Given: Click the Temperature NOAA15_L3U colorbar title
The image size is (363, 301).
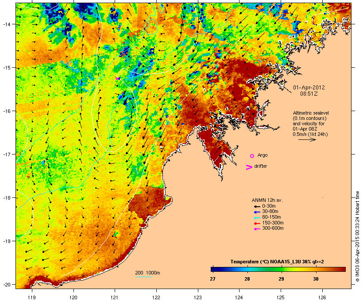Looking at the screenshot, I should coord(277,262).
